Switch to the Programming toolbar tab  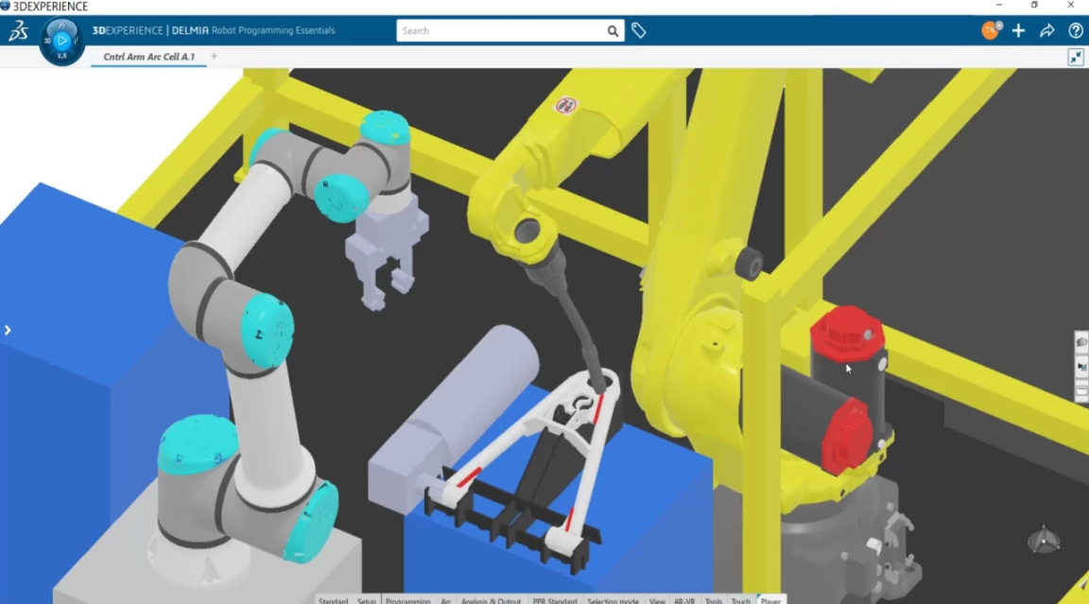[x=407, y=599]
